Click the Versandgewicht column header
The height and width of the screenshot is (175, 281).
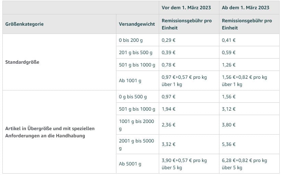pos(138,24)
